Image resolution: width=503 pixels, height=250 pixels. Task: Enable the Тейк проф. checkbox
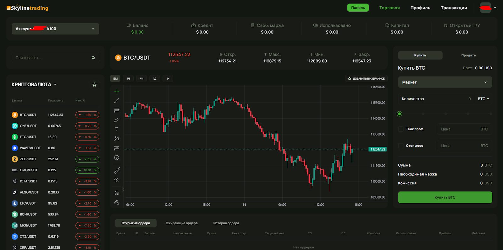click(x=401, y=129)
